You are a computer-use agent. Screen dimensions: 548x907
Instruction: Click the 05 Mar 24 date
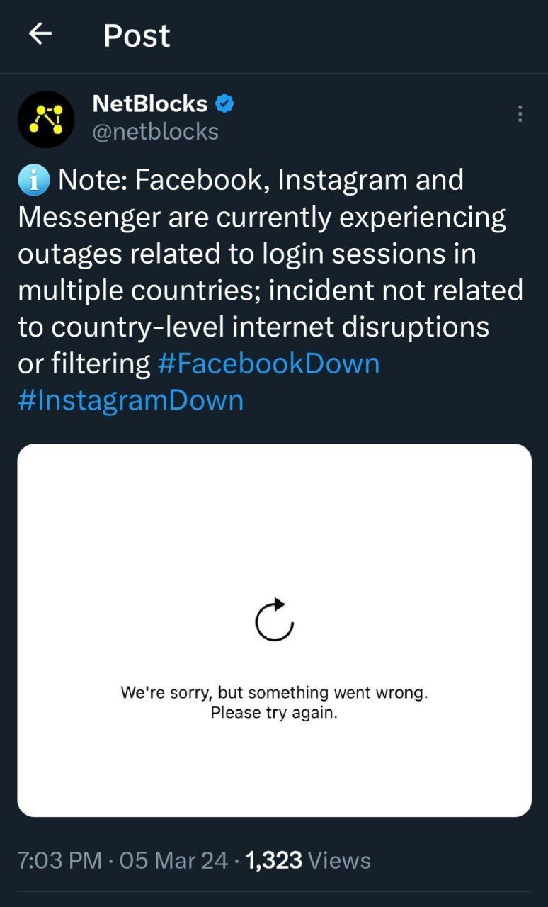pyautogui.click(x=174, y=860)
